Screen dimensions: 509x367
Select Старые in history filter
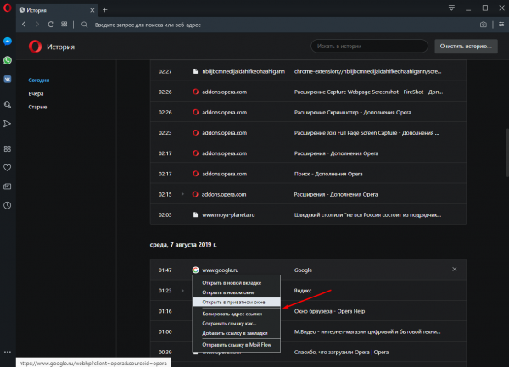(x=37, y=107)
